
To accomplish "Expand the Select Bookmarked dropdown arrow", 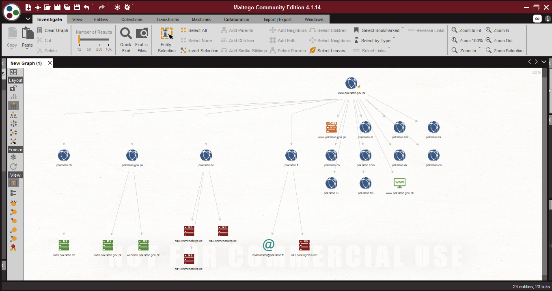I will (403, 28).
